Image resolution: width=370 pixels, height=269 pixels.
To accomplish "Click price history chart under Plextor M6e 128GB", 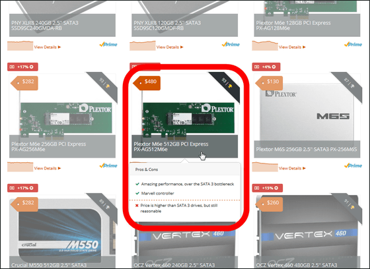I will click(265, 45).
